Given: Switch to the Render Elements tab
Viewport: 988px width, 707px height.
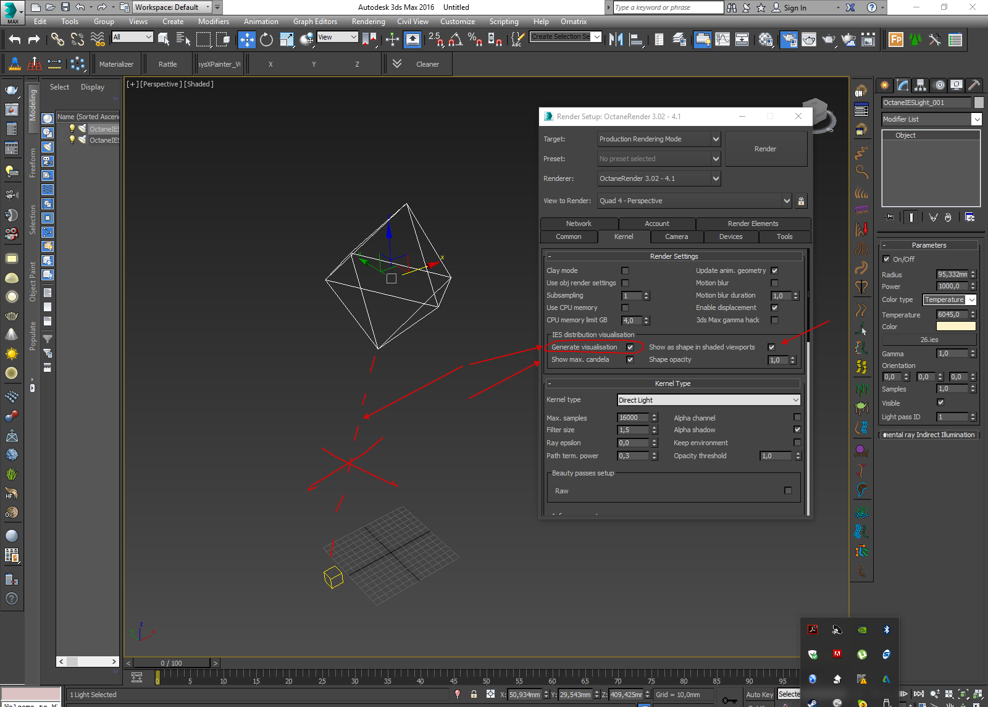Looking at the screenshot, I should (x=753, y=224).
